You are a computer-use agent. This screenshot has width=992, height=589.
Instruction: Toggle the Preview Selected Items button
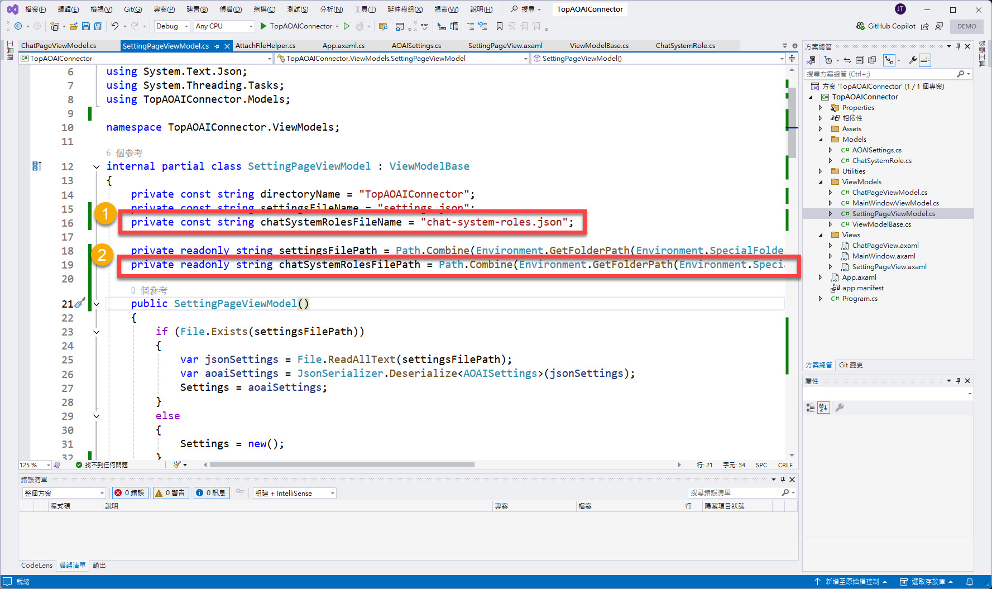point(925,60)
